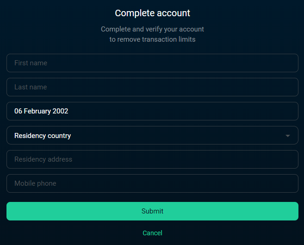Click the 'Residency address' placeholder text
304x245 pixels.
pyautogui.click(x=43, y=159)
